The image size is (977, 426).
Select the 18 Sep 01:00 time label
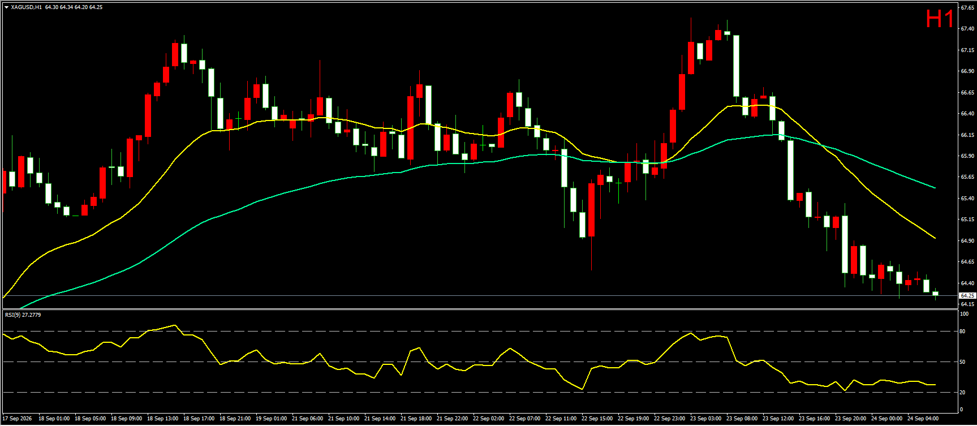(54, 419)
